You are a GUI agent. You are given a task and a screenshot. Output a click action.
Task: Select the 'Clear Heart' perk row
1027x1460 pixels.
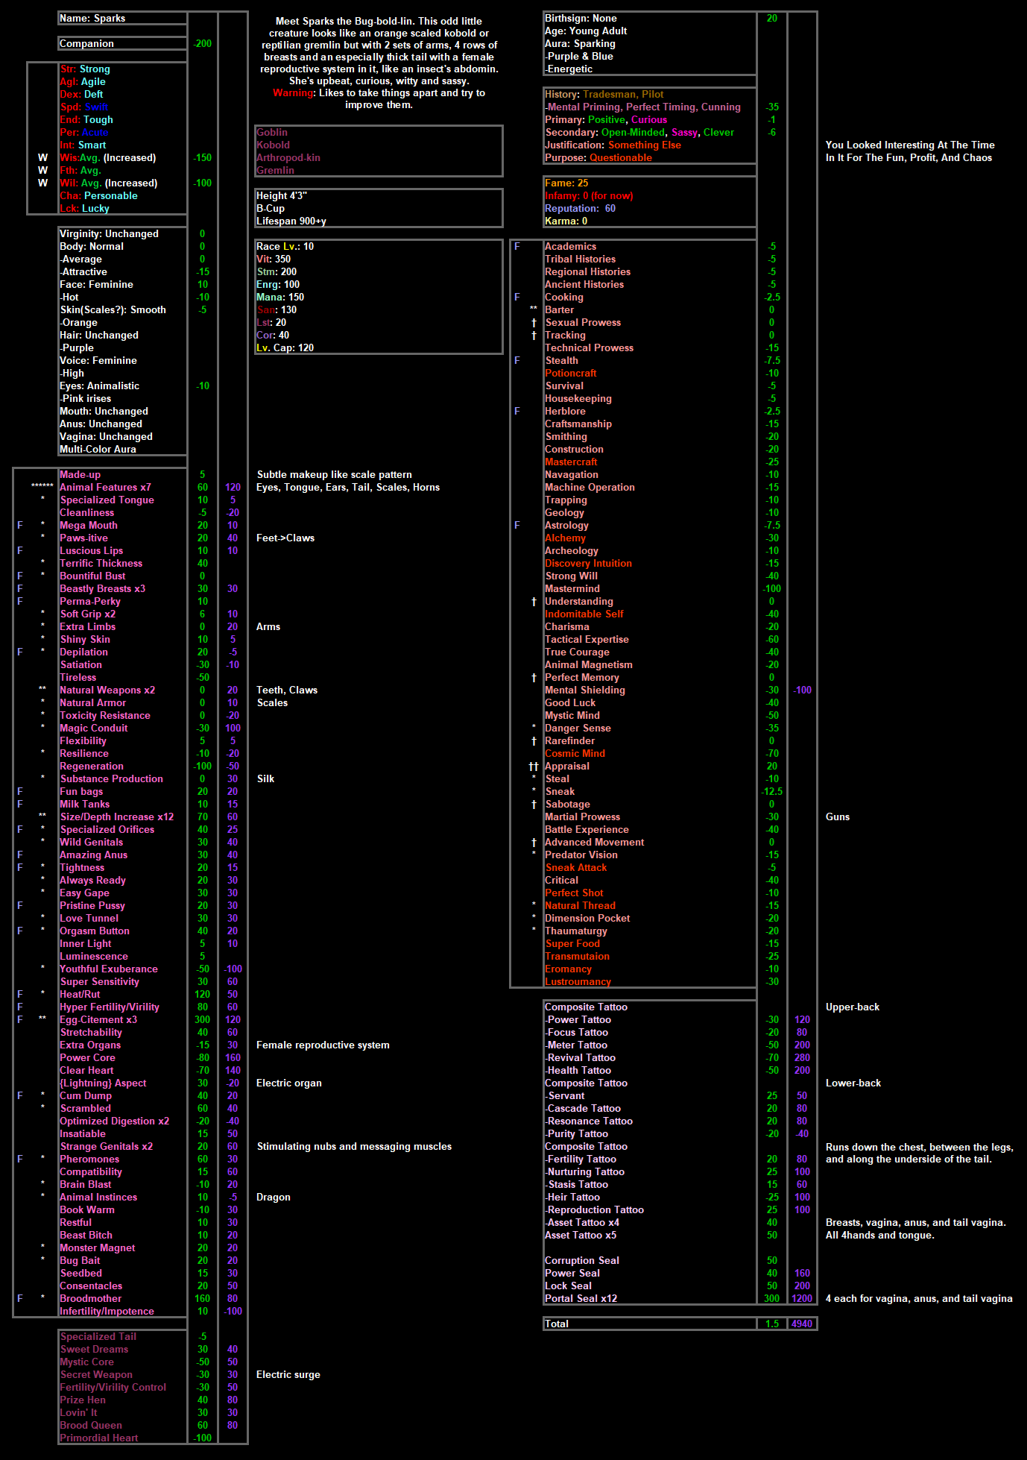pyautogui.click(x=86, y=1070)
